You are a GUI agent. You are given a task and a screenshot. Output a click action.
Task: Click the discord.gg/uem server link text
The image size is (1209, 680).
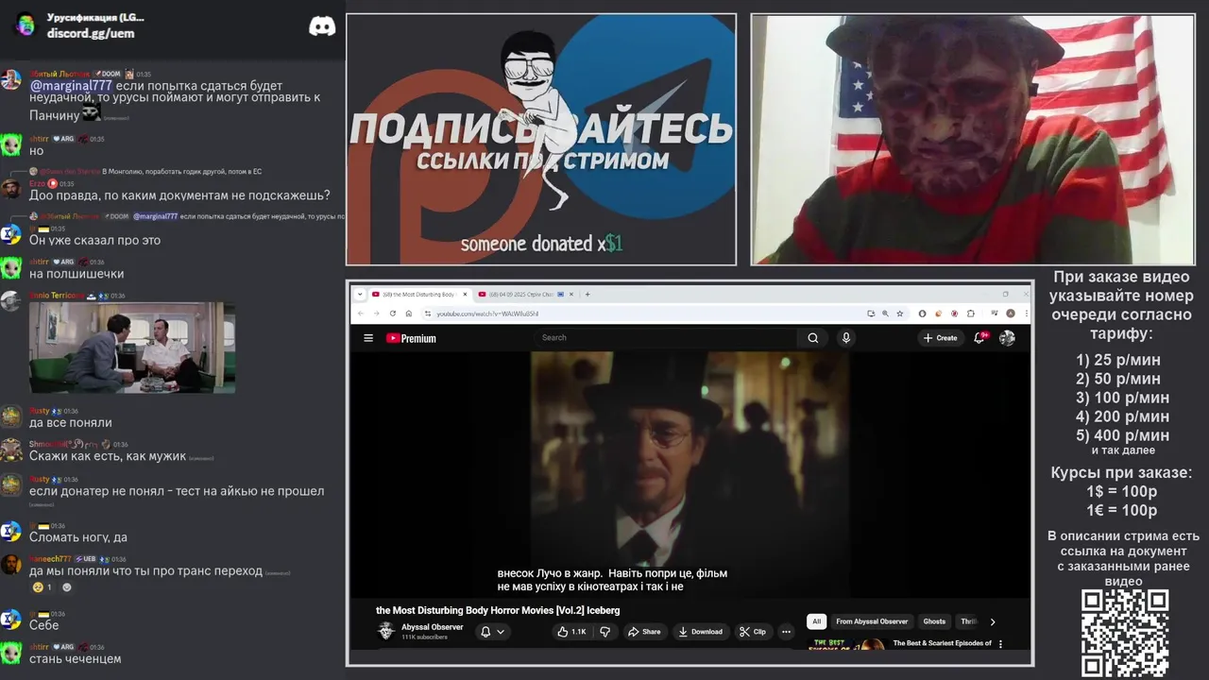point(91,33)
